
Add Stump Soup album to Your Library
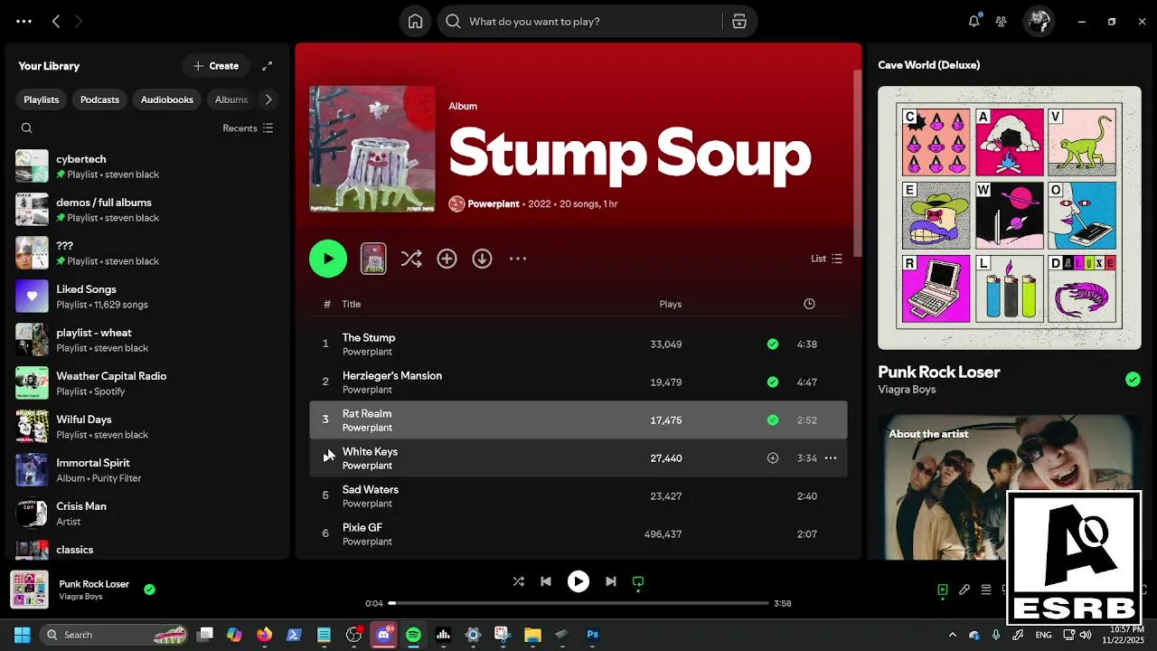(x=447, y=259)
